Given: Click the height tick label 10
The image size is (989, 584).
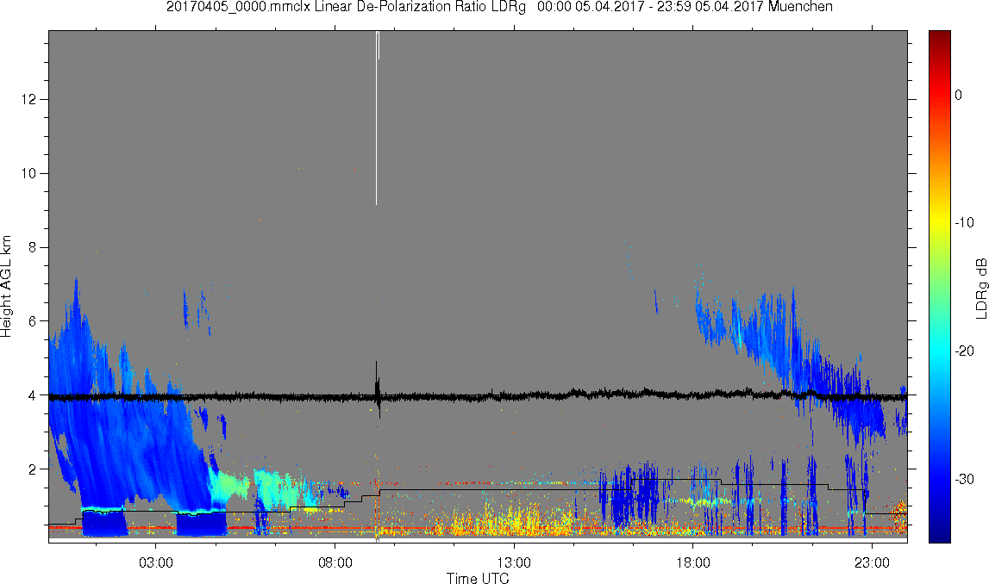Looking at the screenshot, I should click(29, 173).
